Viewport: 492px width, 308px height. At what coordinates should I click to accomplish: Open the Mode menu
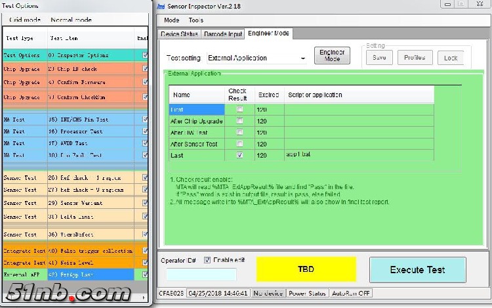pos(171,20)
